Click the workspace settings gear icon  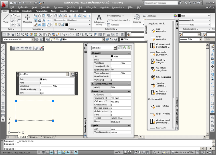tap(37, 40)
